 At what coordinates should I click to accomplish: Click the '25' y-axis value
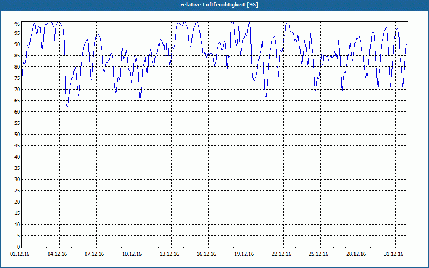click(17, 191)
